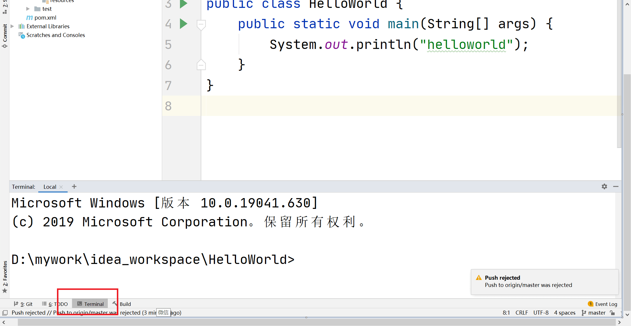This screenshot has height=326, width=631.
Task: Hide terminal panel with minimize dash
Action: (x=616, y=186)
